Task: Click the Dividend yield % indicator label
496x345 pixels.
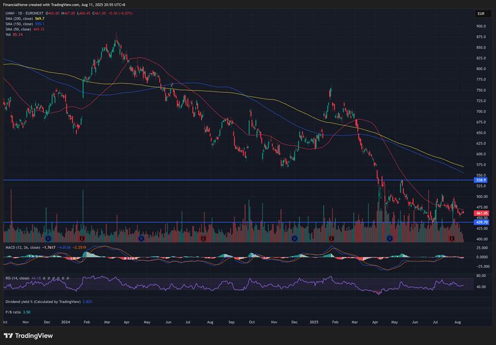Action: 43,302
